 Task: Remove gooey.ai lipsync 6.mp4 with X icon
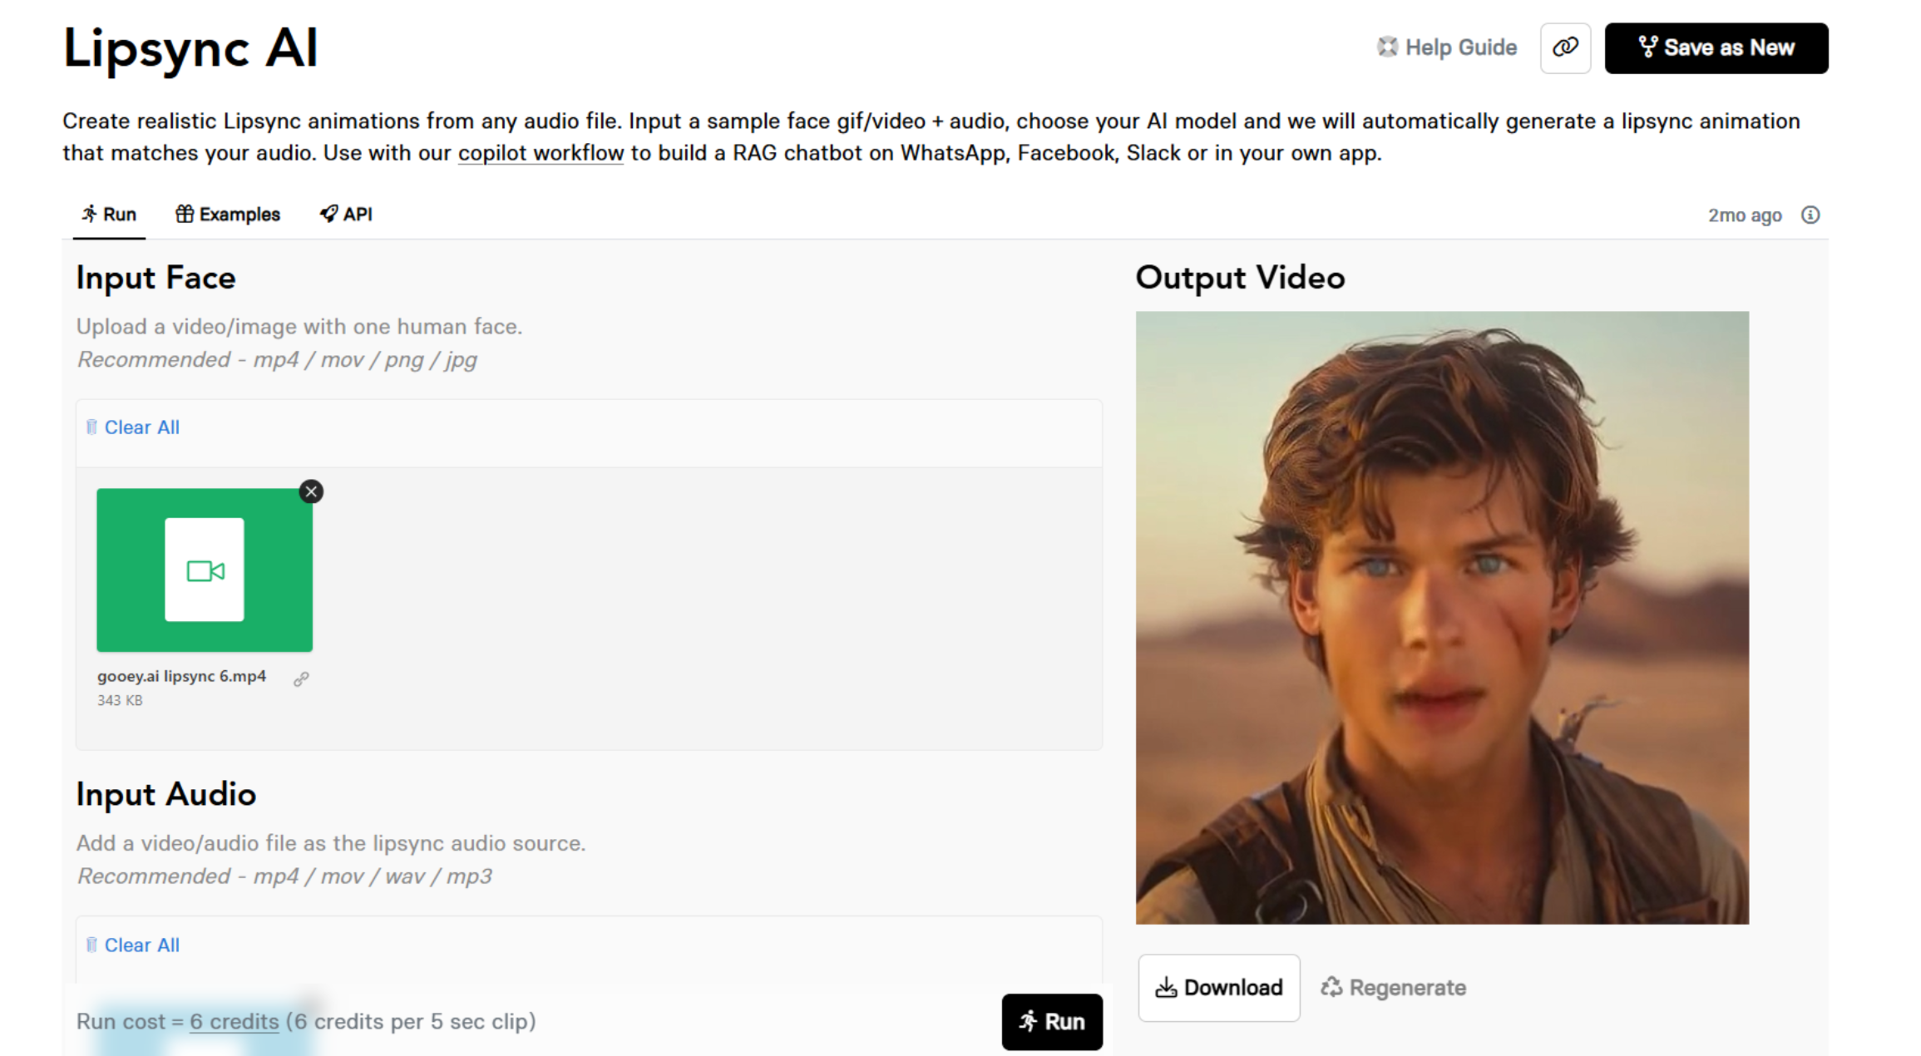pyautogui.click(x=311, y=491)
